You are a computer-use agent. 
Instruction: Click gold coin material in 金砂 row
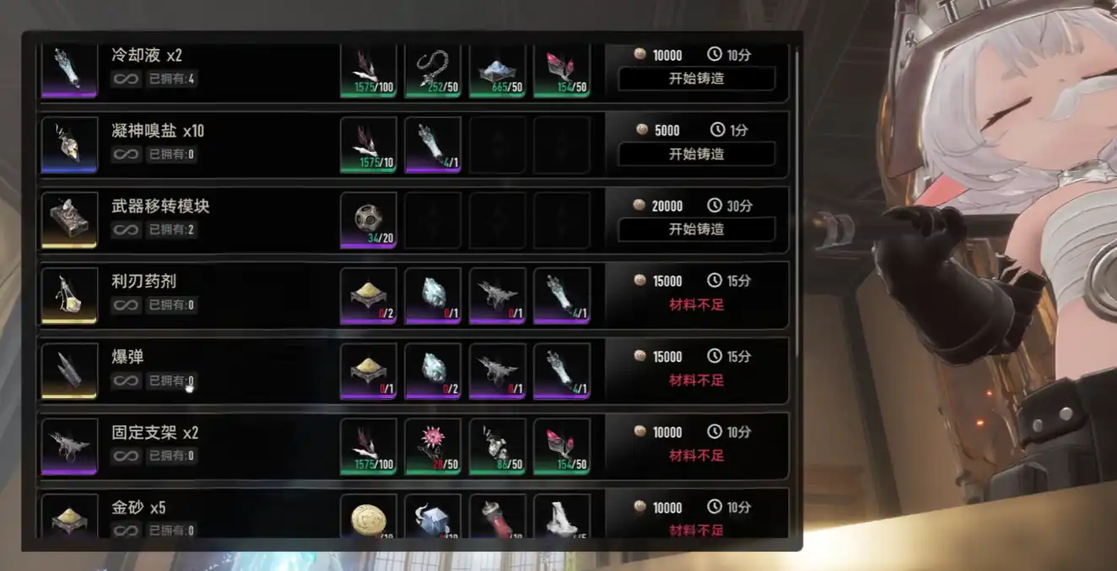click(x=369, y=516)
